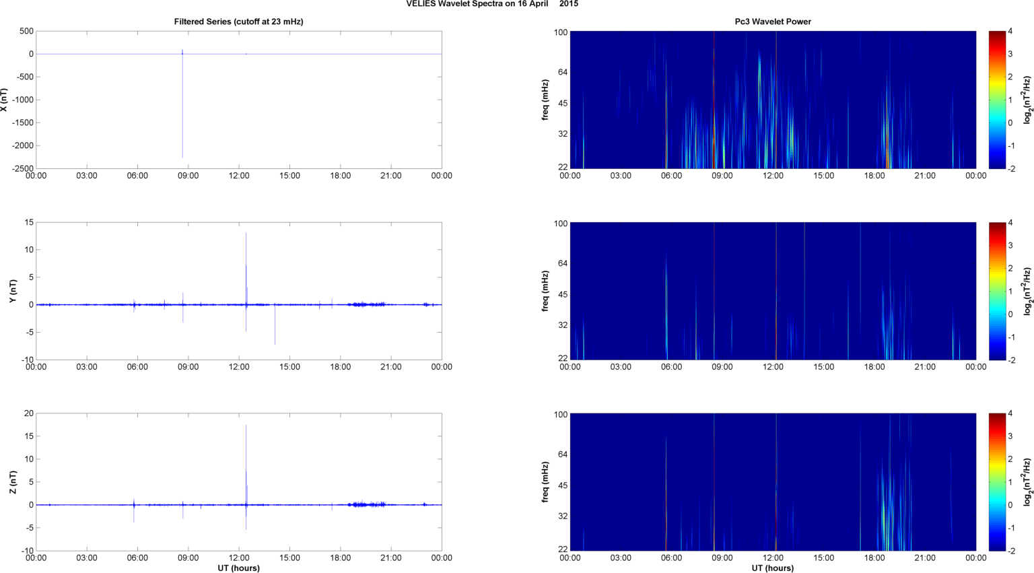The width and height of the screenshot is (1034, 573).
Task: Select the Y (nT) axis label
Action: (13, 291)
